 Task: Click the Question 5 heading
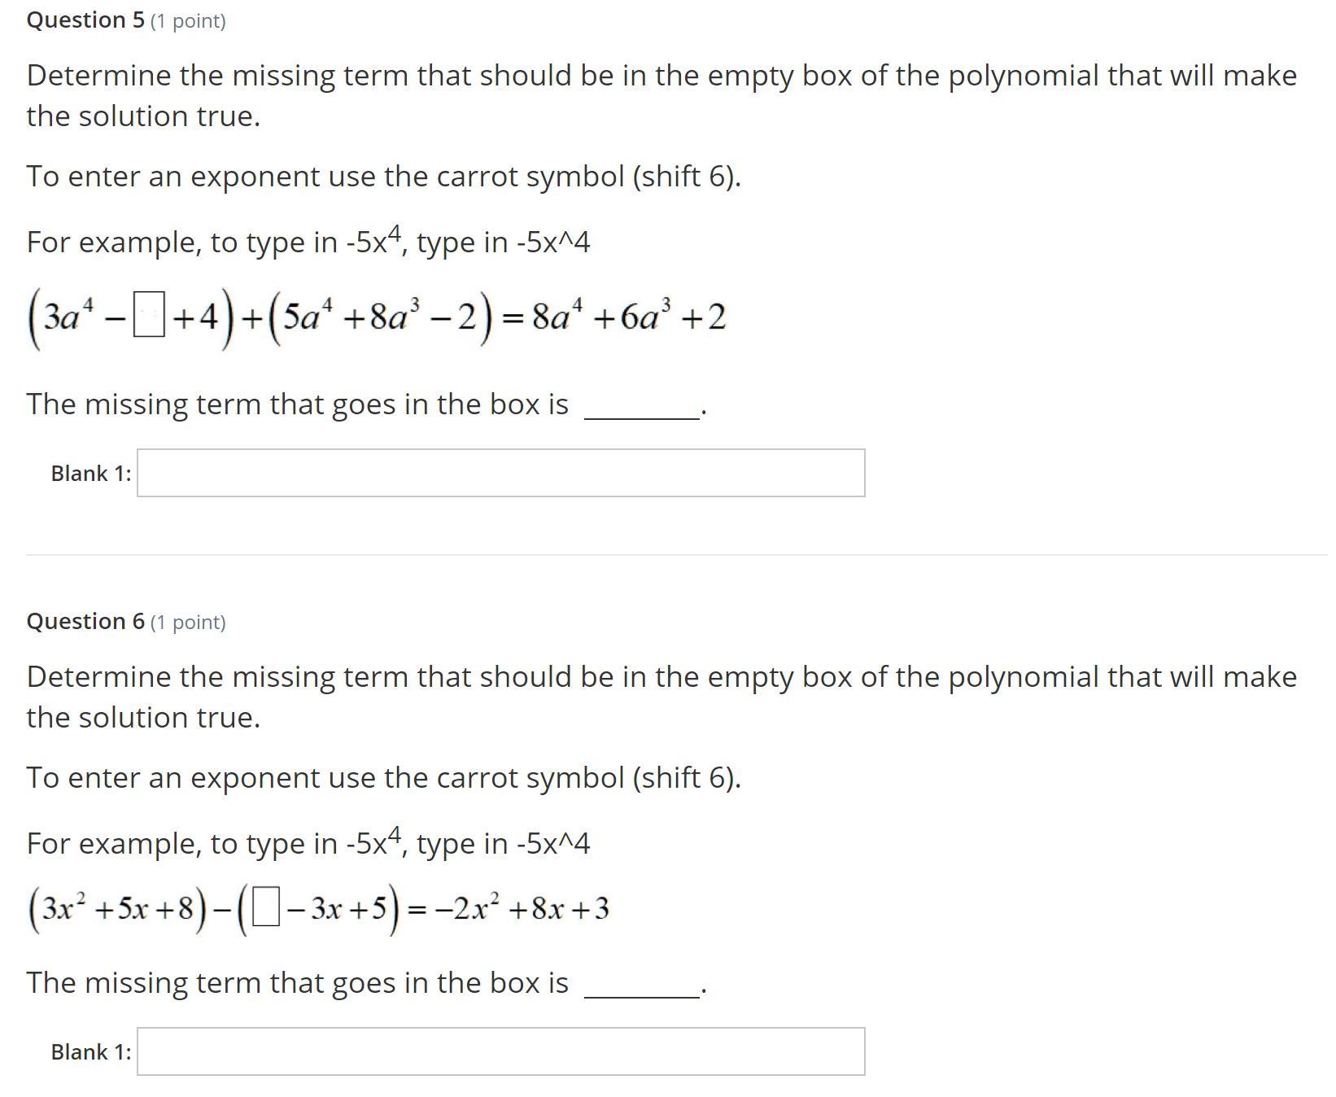[85, 20]
